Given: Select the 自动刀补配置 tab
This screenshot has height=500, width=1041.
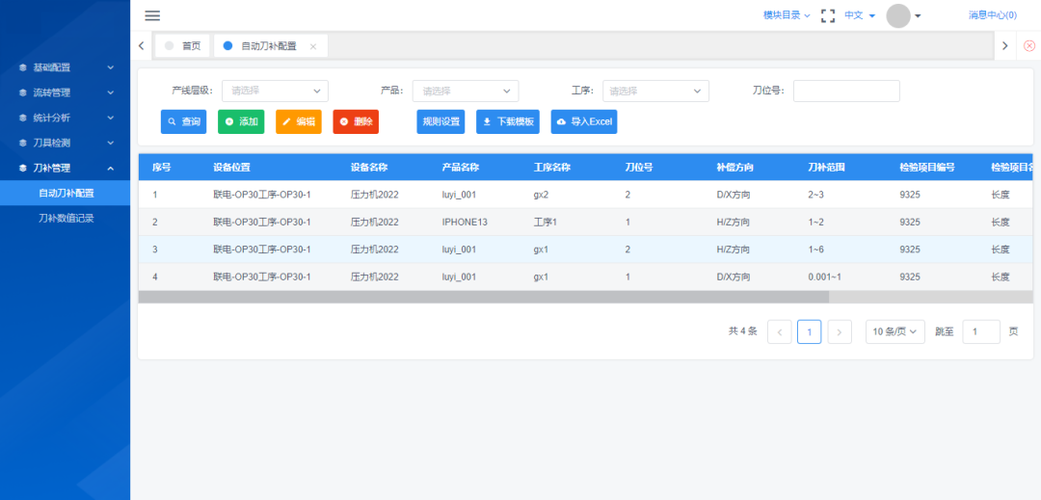Looking at the screenshot, I should 269,45.
